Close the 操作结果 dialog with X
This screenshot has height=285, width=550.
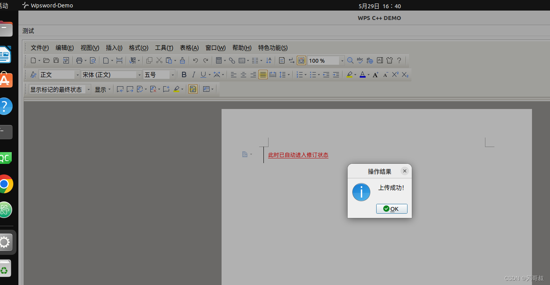point(405,171)
